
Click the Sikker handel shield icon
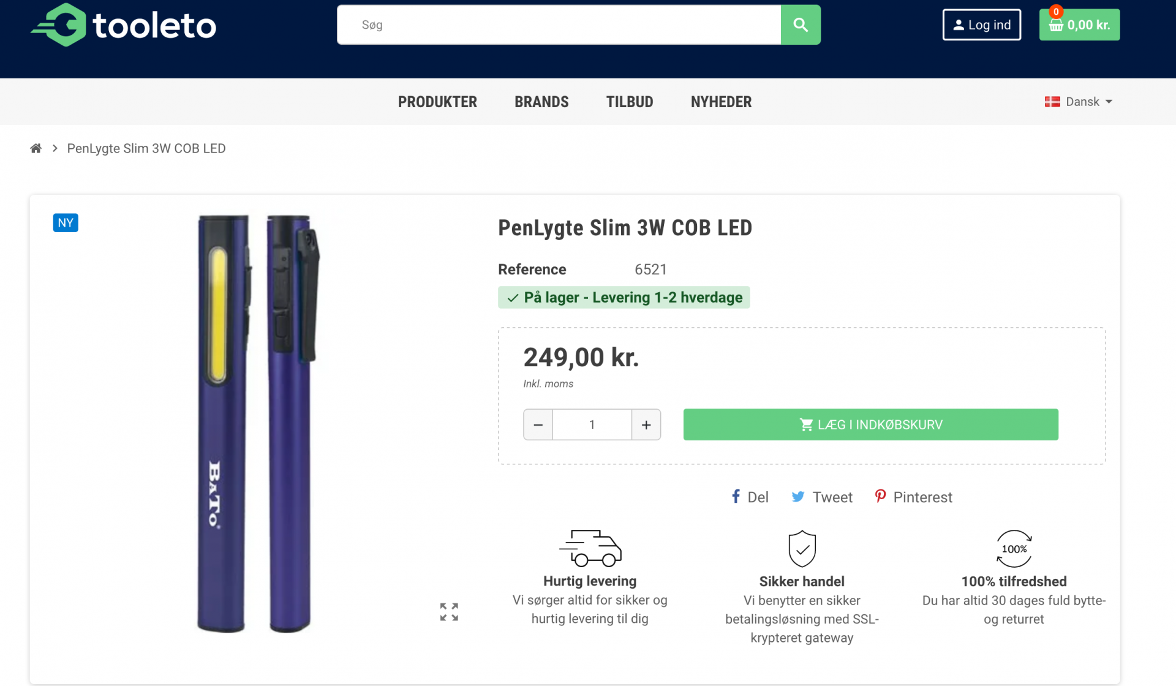(802, 548)
